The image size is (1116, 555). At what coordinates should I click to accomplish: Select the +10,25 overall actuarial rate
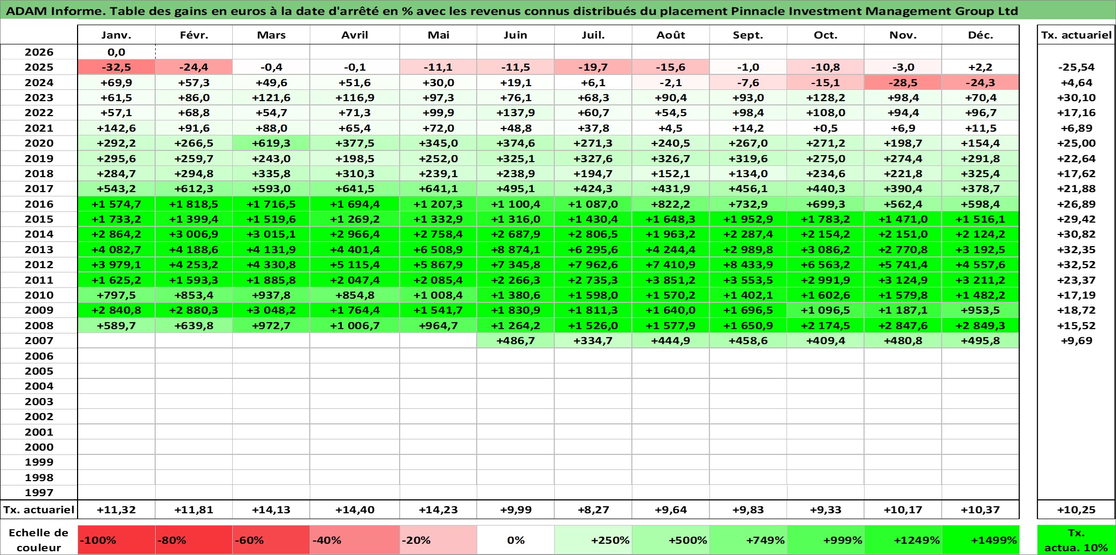pyautogui.click(x=1076, y=510)
